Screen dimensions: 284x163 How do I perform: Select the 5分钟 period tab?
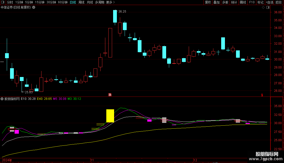click(29, 2)
